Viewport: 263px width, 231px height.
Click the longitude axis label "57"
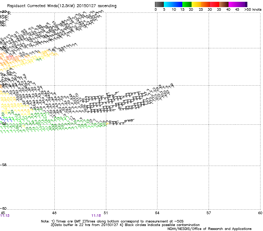[x=209, y=213]
